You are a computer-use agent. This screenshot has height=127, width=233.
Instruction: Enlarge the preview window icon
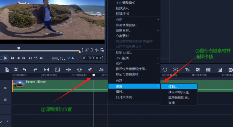pos(102,50)
